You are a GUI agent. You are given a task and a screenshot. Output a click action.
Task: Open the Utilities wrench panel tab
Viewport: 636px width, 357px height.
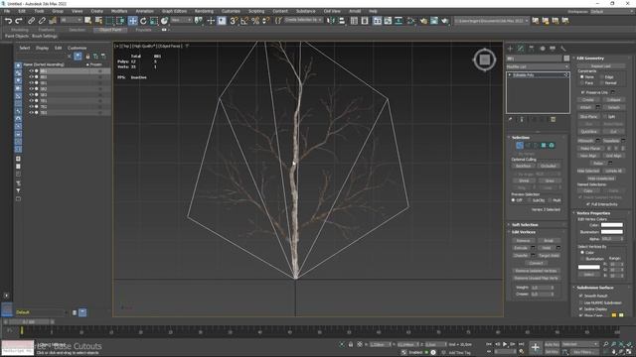pos(563,49)
